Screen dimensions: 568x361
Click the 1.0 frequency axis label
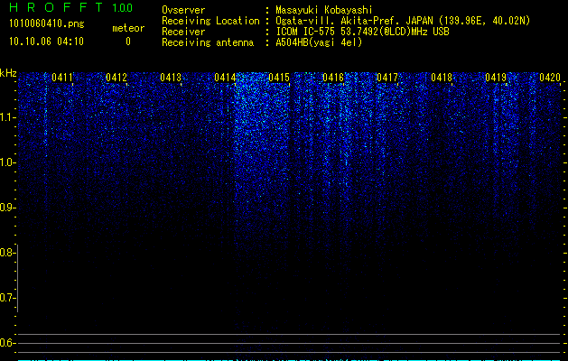8,162
